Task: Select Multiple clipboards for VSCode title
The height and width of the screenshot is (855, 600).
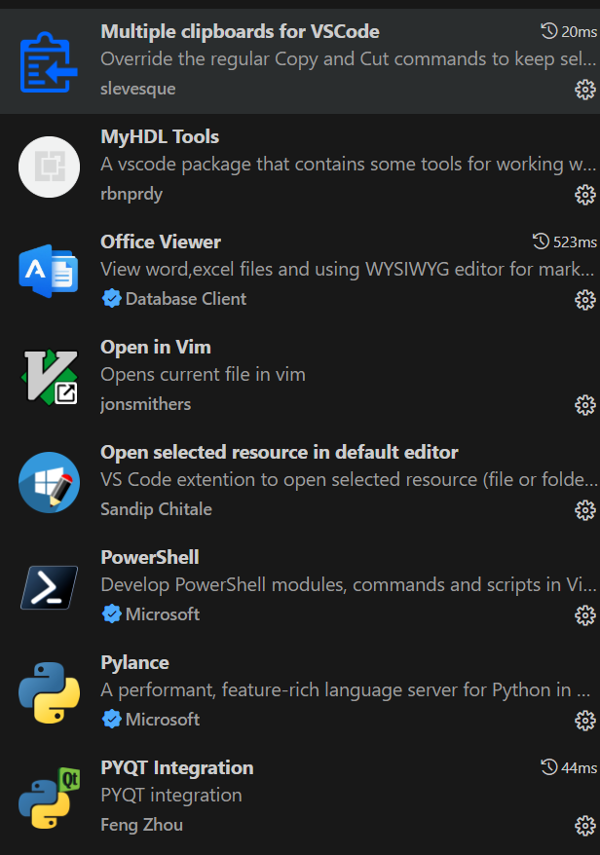Action: coord(240,31)
